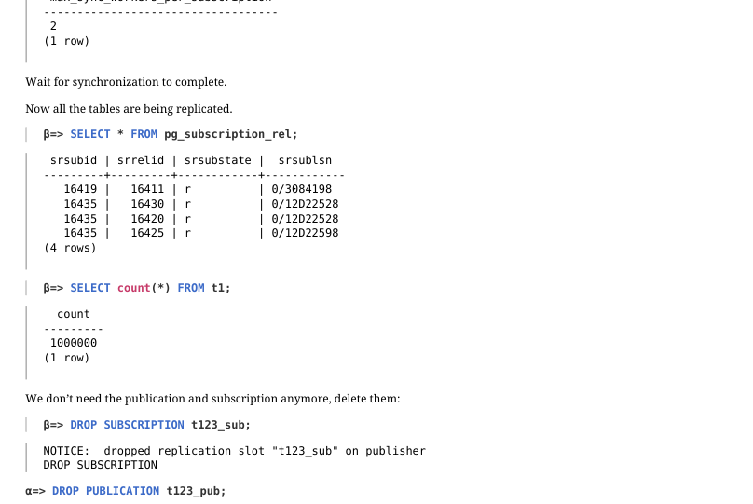Click the β=> prompt before SELECT count
Screen dimensions: 753x504
click(53, 288)
